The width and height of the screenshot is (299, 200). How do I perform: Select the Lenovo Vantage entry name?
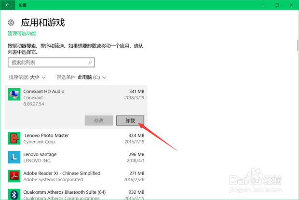tap(40, 154)
